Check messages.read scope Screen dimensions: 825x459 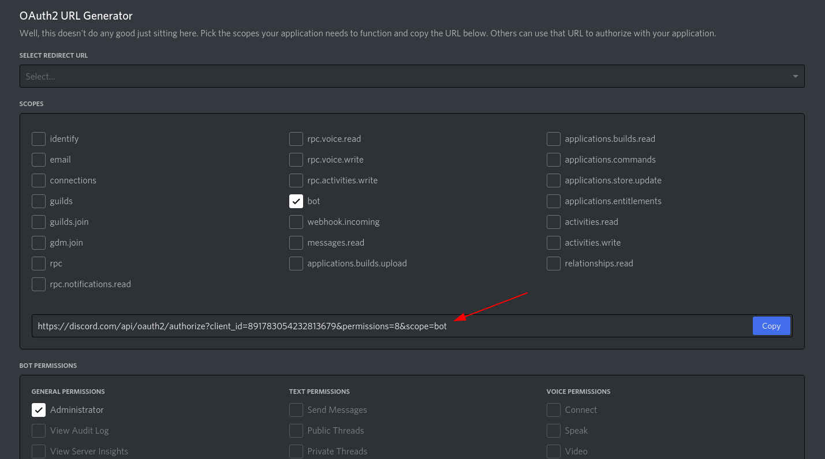pos(296,243)
